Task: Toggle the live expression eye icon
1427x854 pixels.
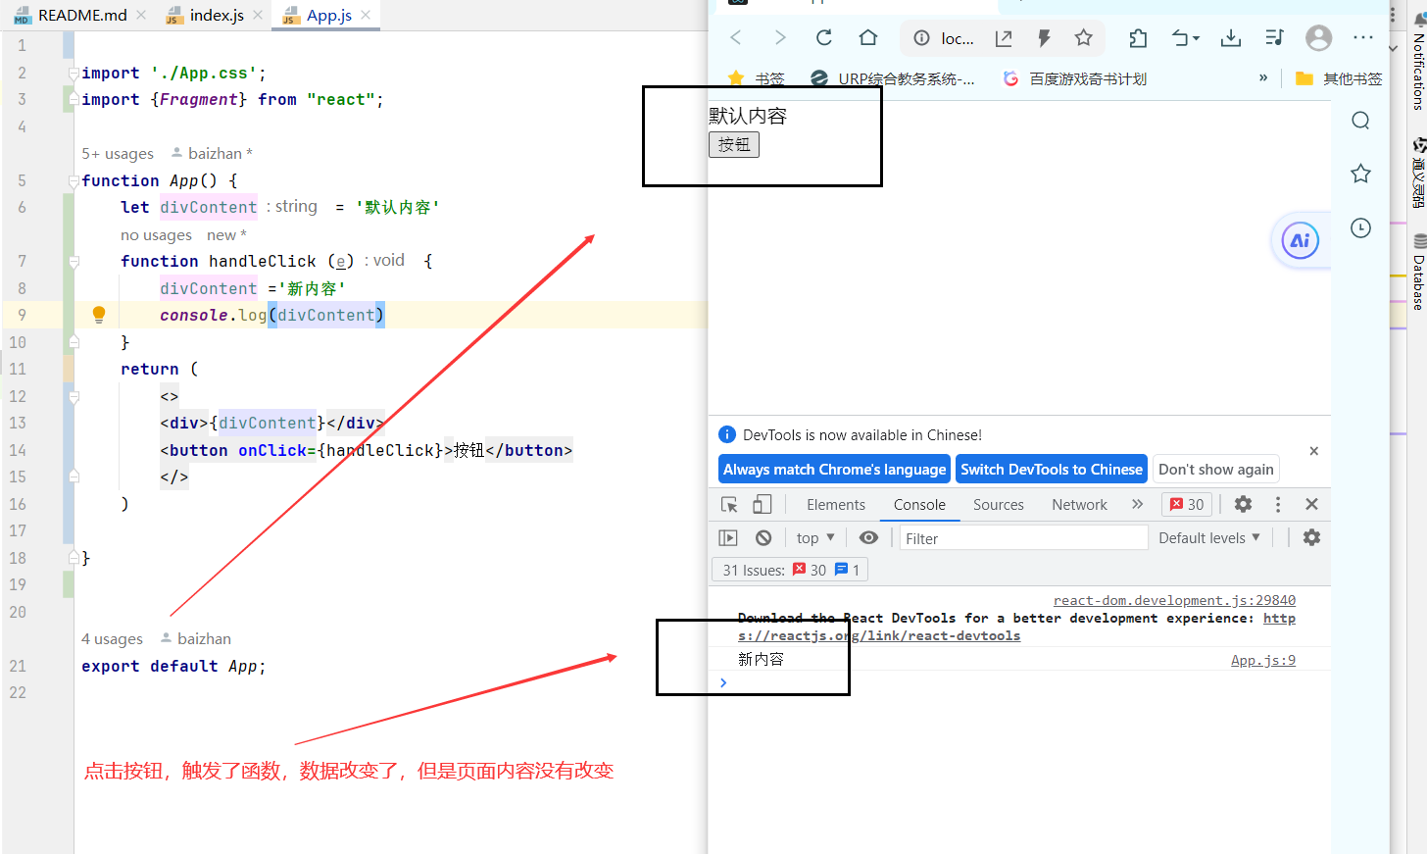Action: point(868,537)
